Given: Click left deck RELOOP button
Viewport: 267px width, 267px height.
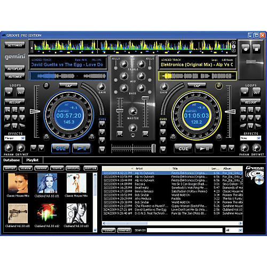Looking at the screenshot, I should 15,102.
